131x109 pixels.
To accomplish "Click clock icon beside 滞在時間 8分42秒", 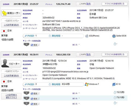I will point(50,84).
